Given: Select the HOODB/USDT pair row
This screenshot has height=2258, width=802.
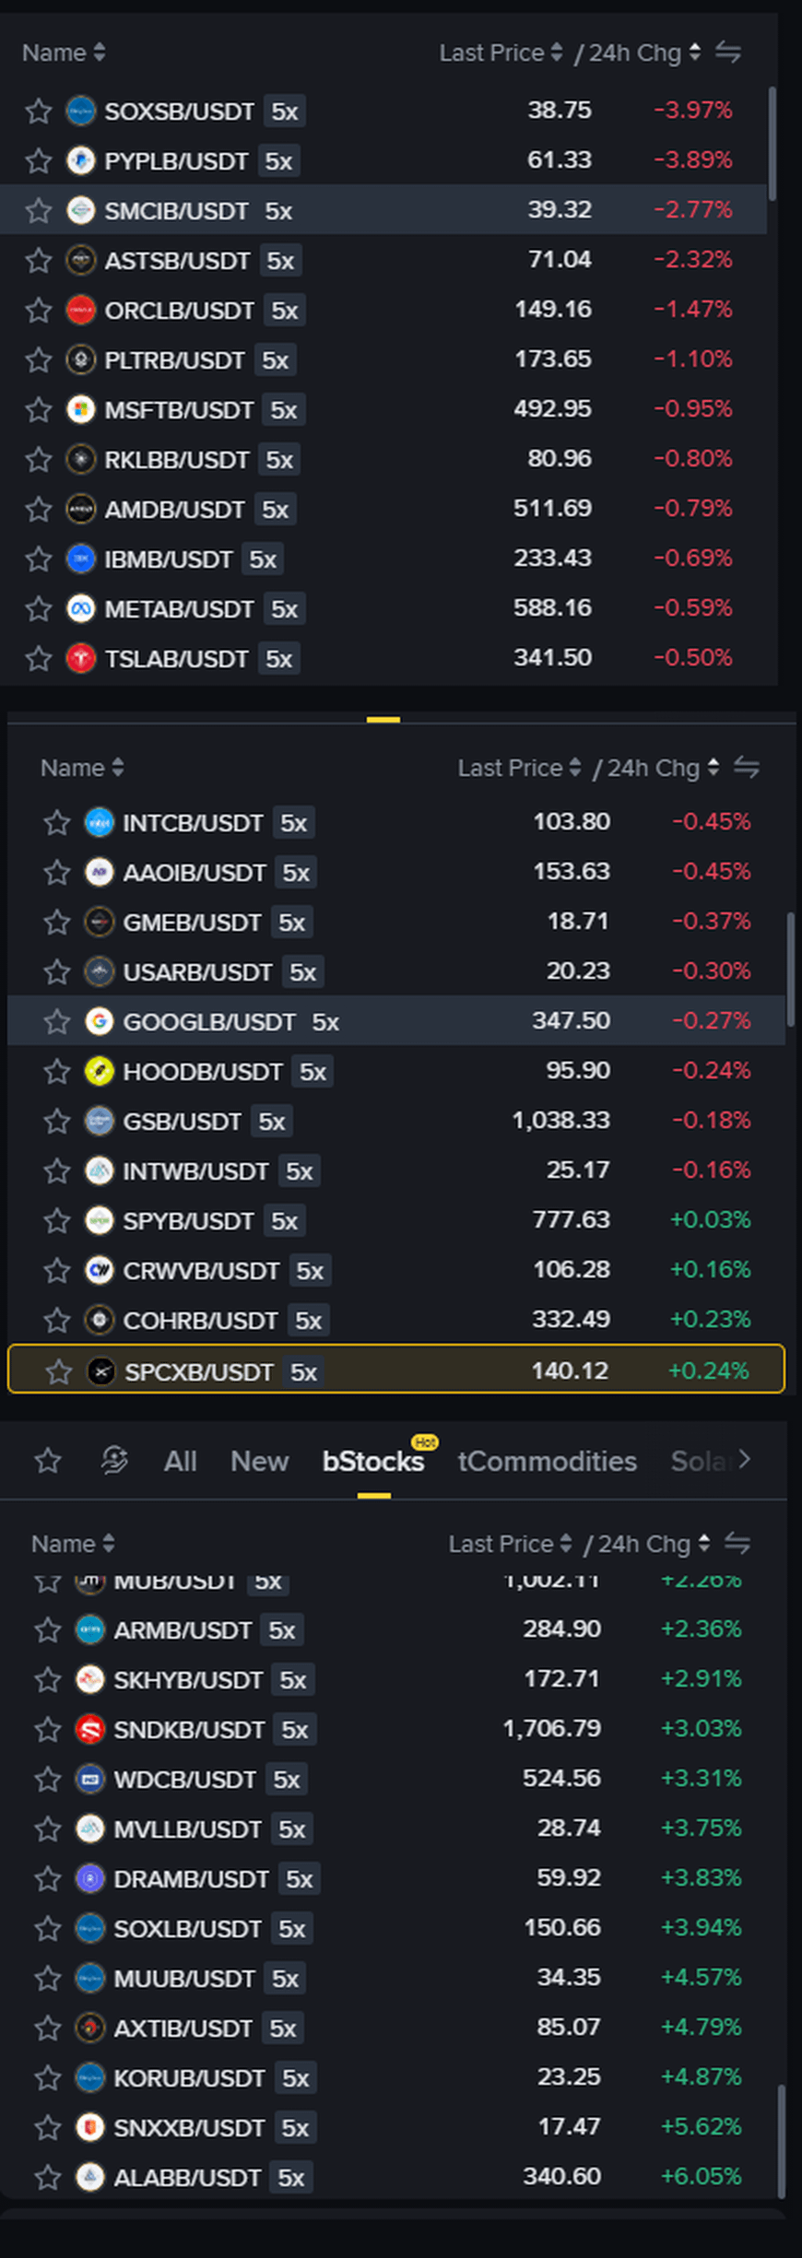Looking at the screenshot, I should 396,1071.
